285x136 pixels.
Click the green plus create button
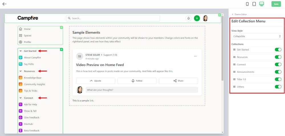click(x=197, y=18)
